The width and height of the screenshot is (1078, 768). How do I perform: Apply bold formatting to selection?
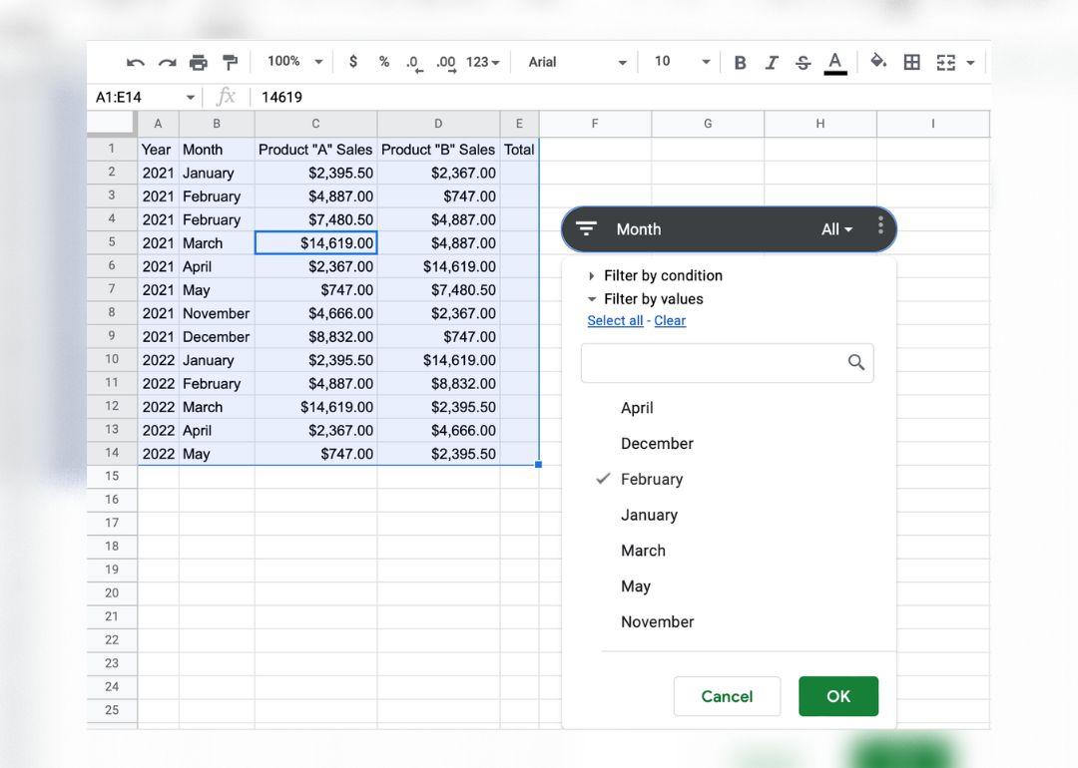[740, 63]
